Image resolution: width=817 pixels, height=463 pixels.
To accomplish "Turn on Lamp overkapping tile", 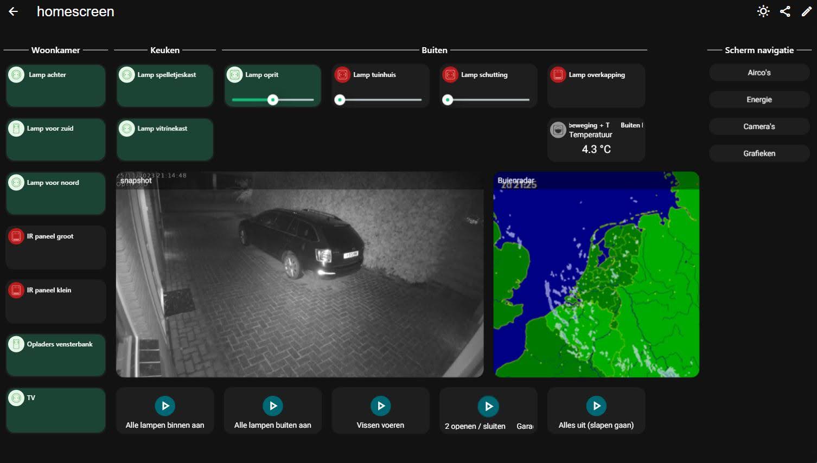I will (596, 86).
